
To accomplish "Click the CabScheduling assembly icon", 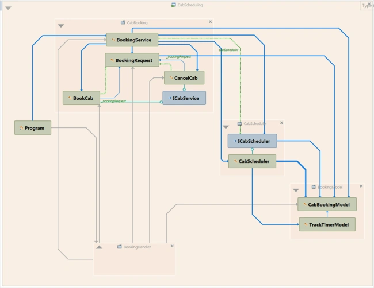I will [174, 5].
